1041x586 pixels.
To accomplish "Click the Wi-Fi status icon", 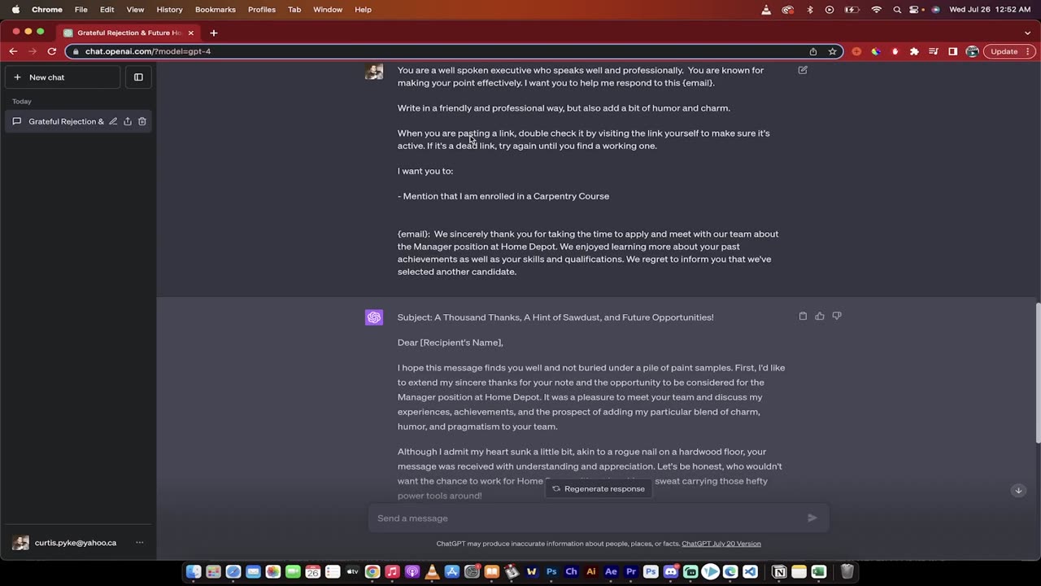I will [876, 10].
